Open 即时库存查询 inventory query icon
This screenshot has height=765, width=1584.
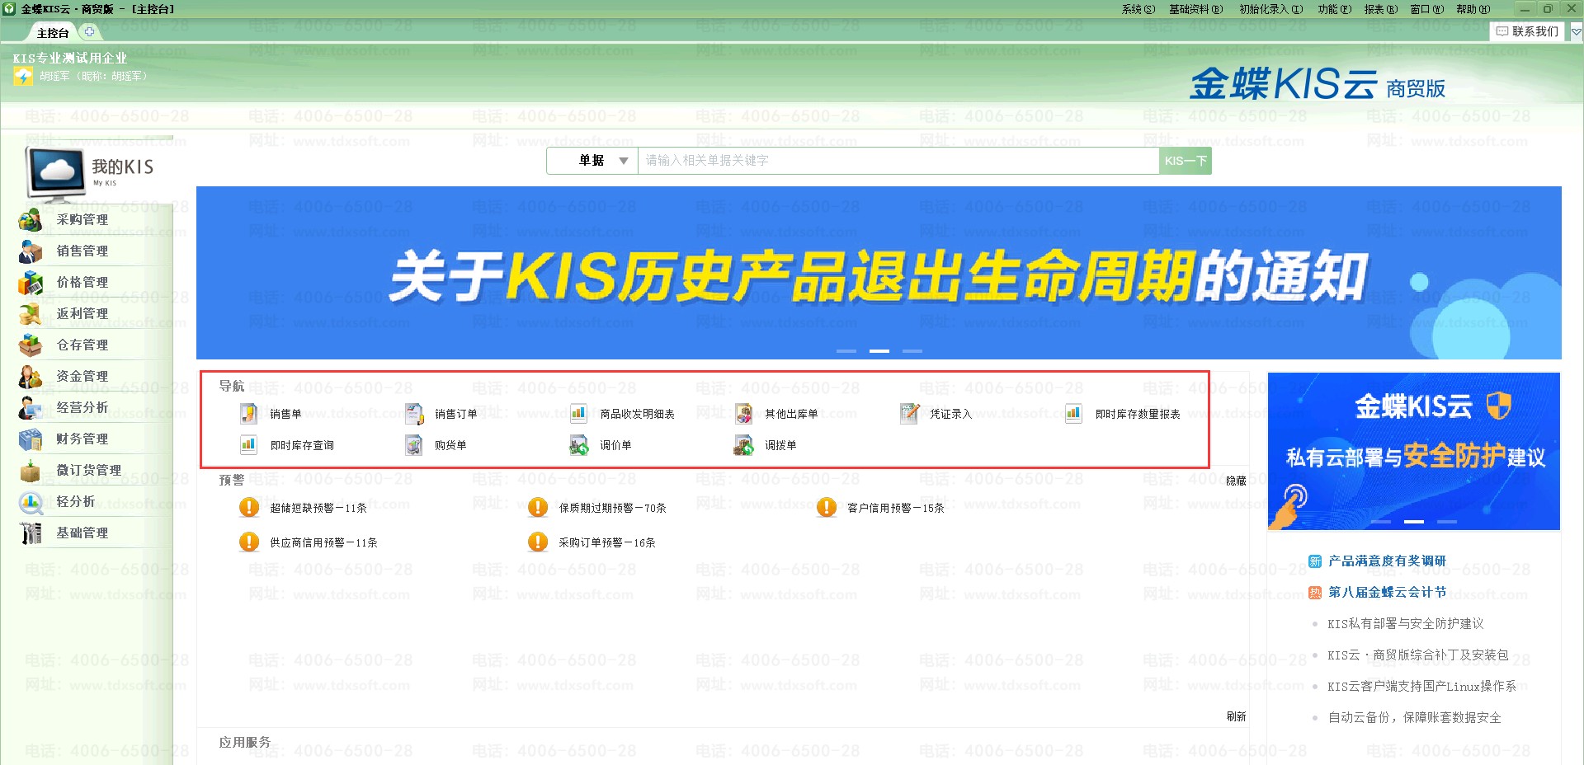coord(248,445)
